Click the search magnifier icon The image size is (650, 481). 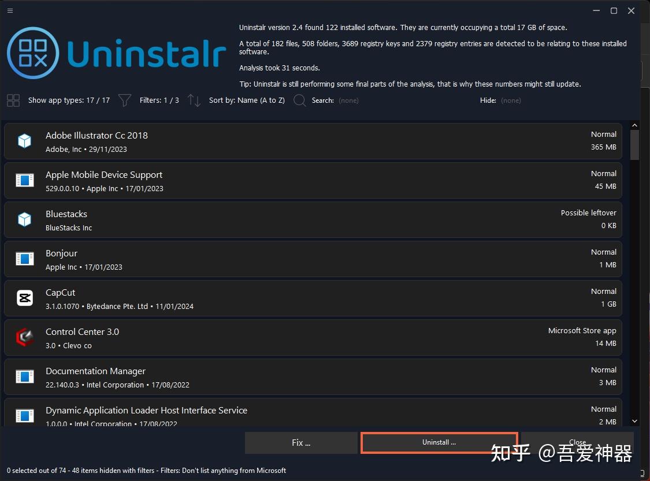(x=300, y=100)
